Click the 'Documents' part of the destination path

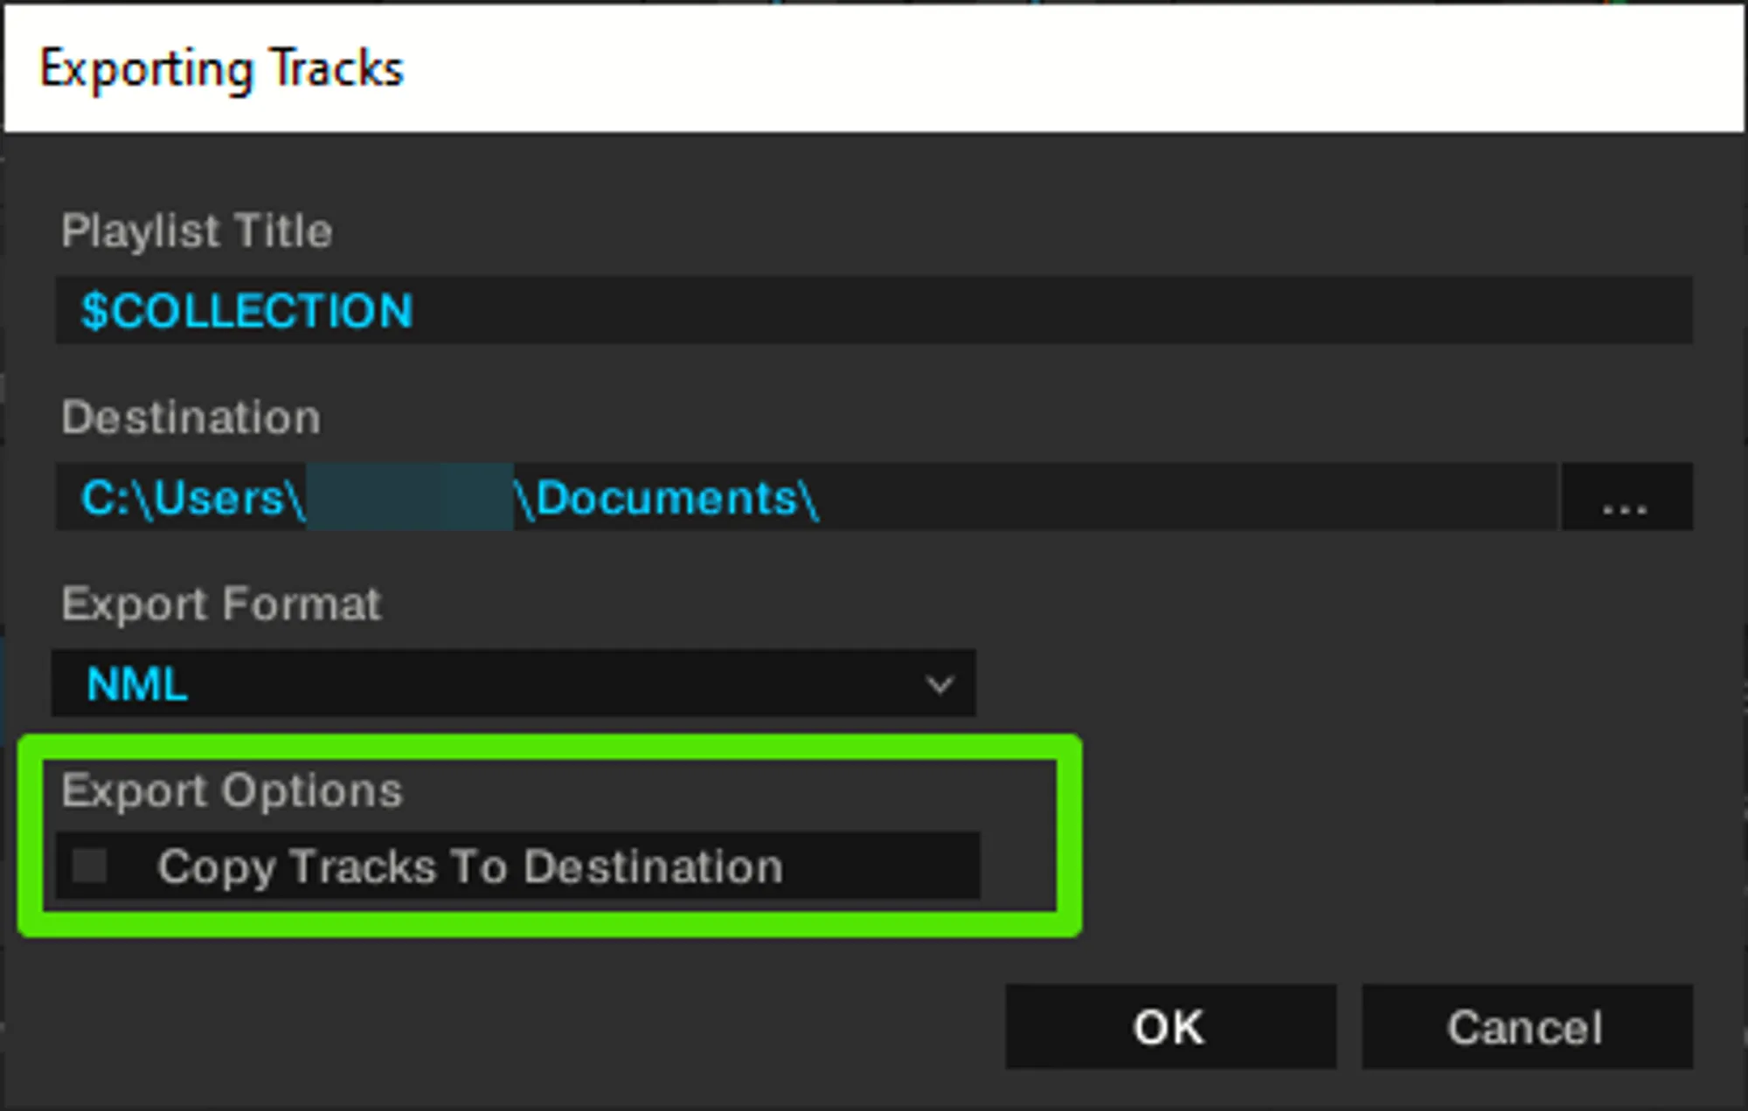[666, 498]
